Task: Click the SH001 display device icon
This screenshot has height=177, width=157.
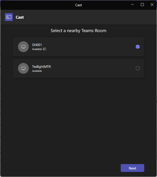Action: (x=23, y=47)
